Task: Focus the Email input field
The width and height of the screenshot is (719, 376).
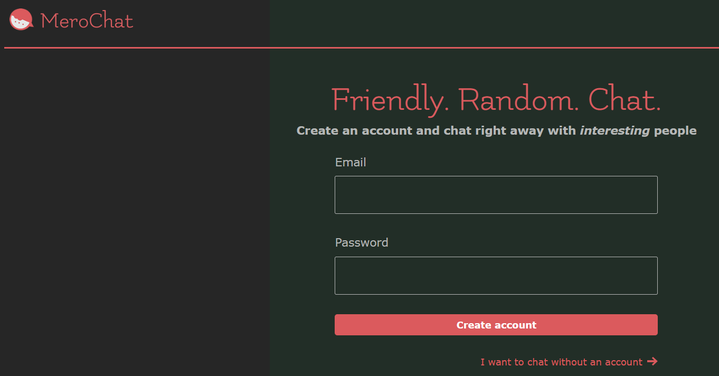Action: 496,195
